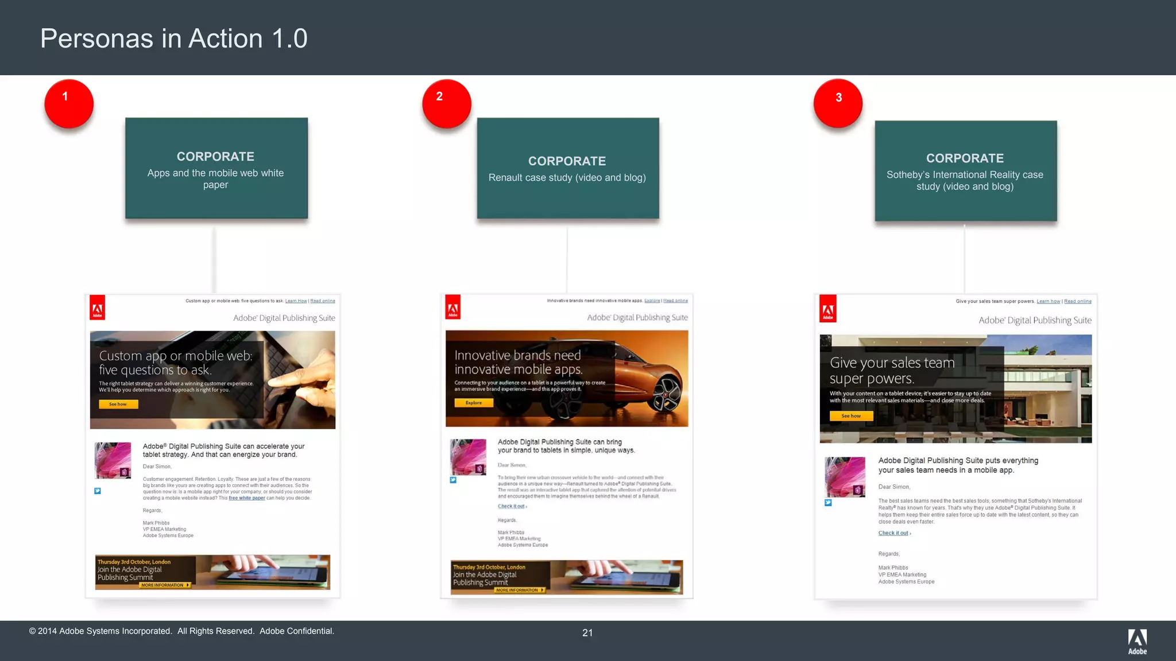Click the Twitter icon in the Sotheby's email
Screen dimensions: 1176x661
pyautogui.click(x=828, y=503)
